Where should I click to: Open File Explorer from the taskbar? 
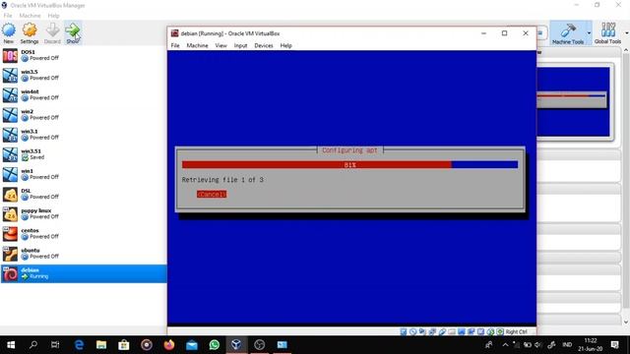coord(101,345)
